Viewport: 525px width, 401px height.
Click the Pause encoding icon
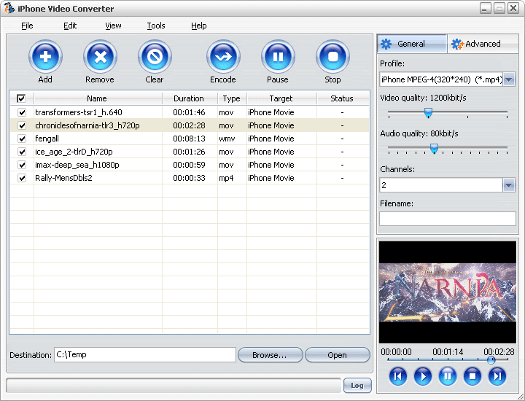278,57
